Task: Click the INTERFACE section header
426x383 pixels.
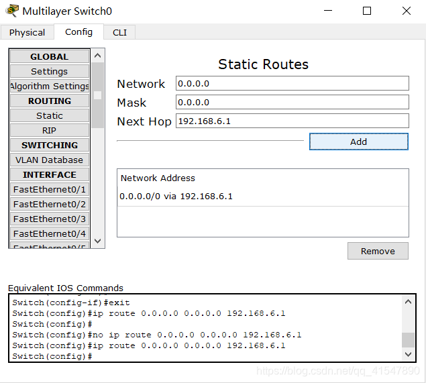Action: (50, 174)
